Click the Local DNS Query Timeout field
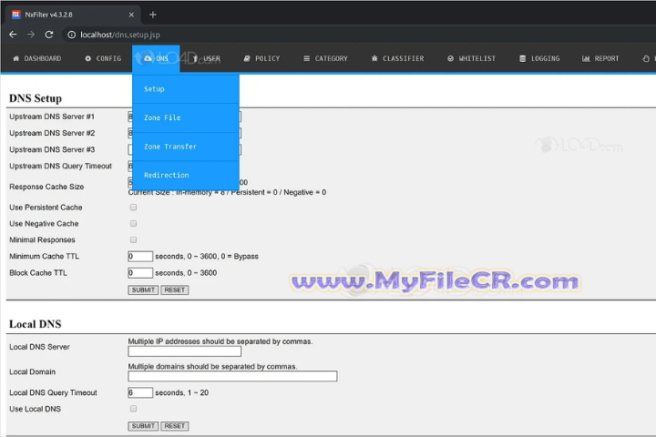Screen dimensions: 656x437 coord(140,392)
